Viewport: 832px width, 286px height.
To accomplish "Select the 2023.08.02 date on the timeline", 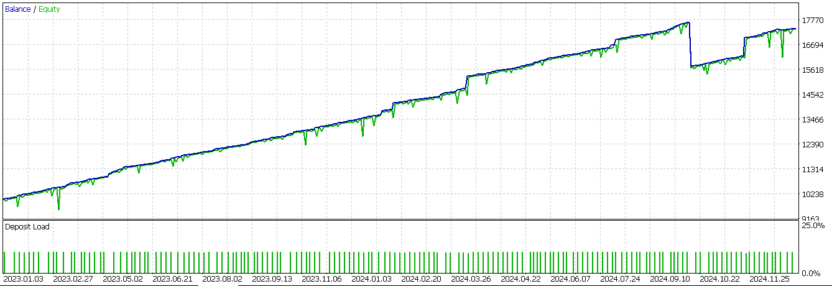I will (x=221, y=279).
